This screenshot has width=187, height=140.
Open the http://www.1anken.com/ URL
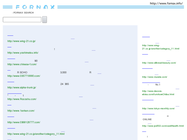tap(21, 111)
